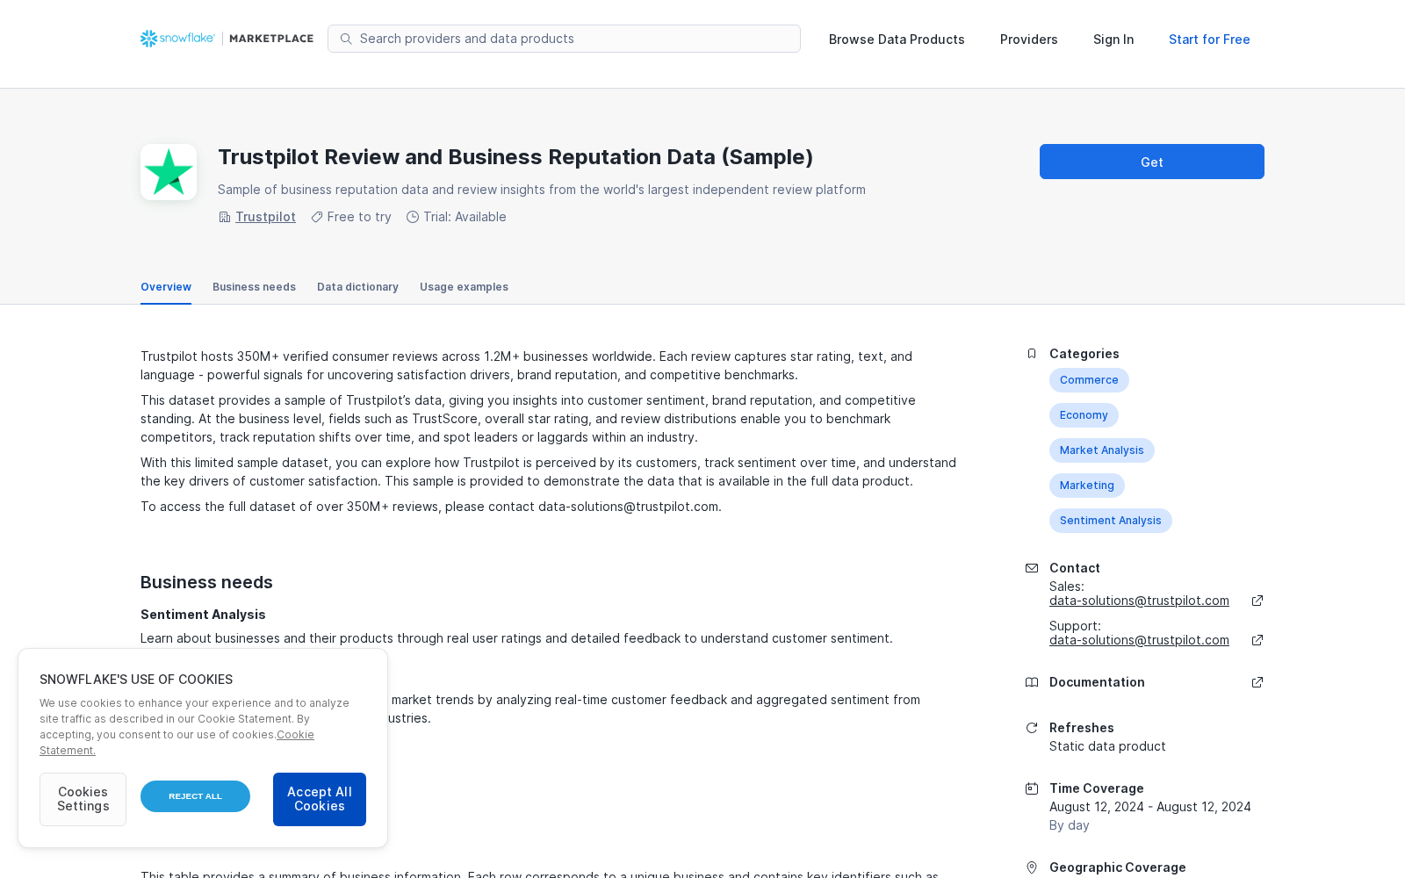Open Browse Data Products in navigation
Viewport: 1405px width, 878px height.
click(897, 40)
